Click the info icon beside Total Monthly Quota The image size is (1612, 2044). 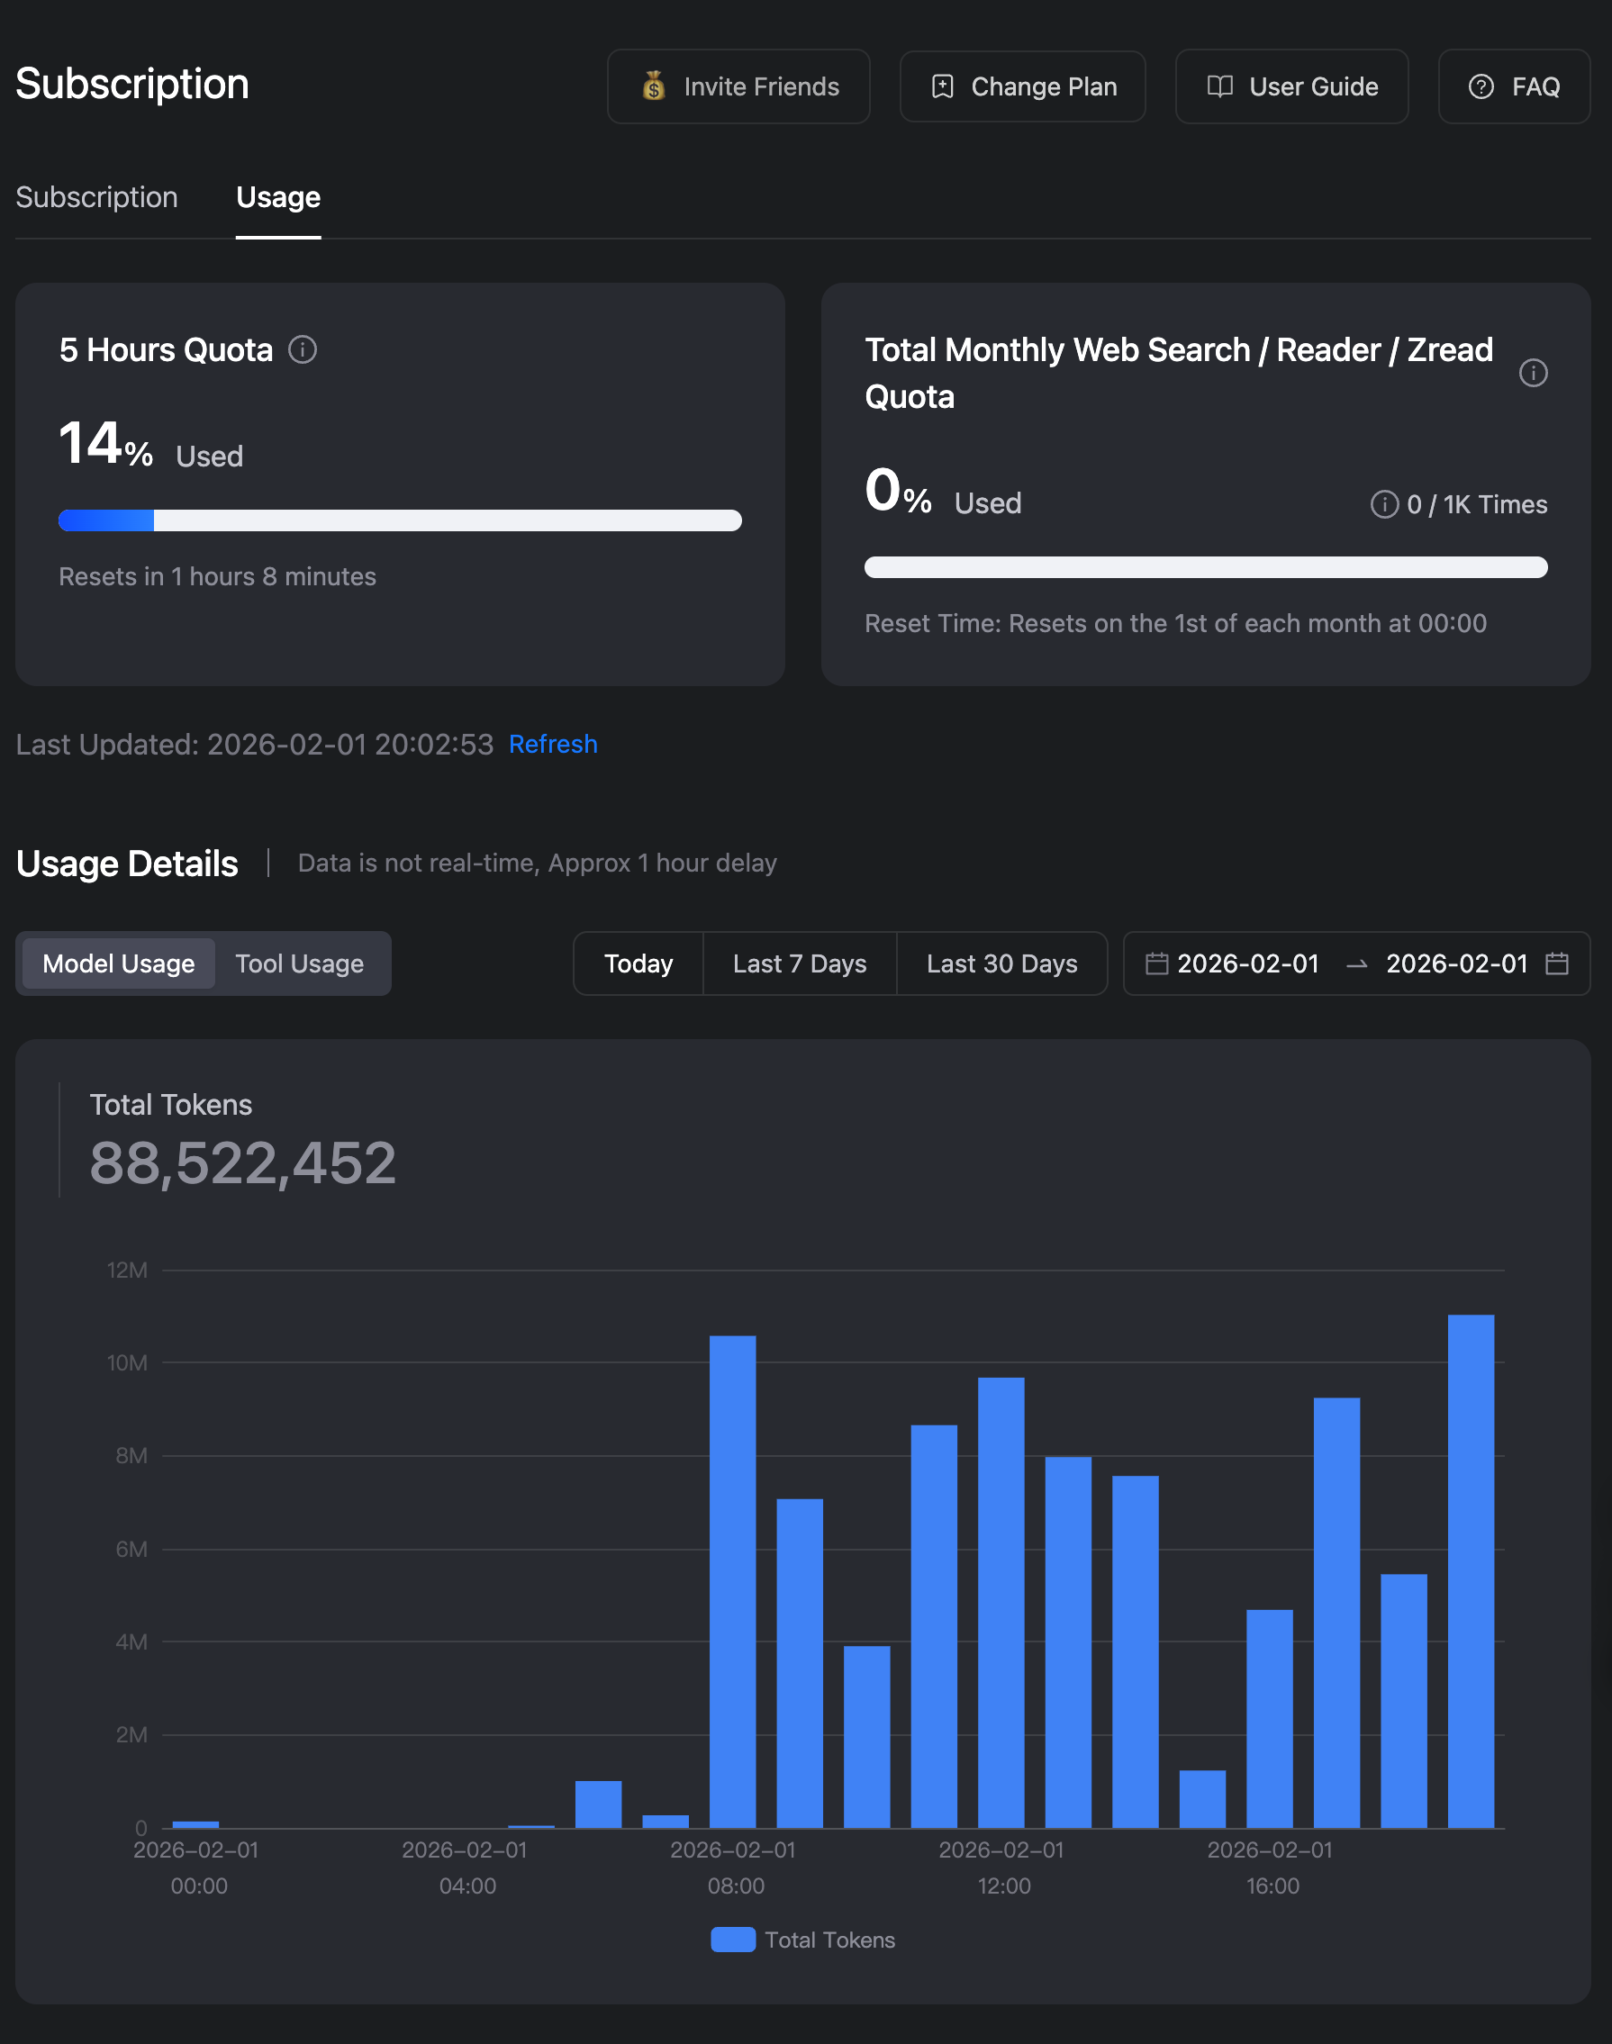[x=1533, y=374]
